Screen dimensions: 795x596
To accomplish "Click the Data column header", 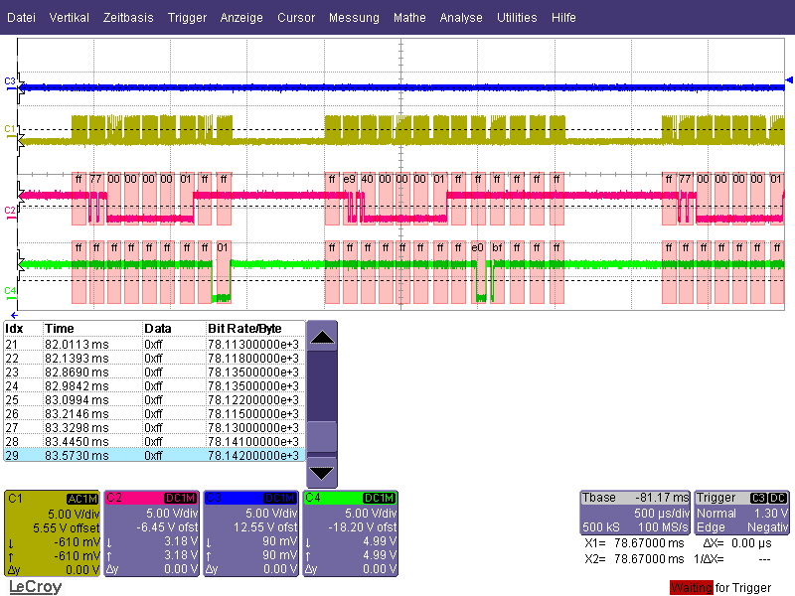I will 158,329.
